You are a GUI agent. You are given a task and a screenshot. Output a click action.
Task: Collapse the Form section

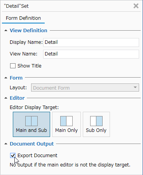pyautogui.click(x=6, y=78)
